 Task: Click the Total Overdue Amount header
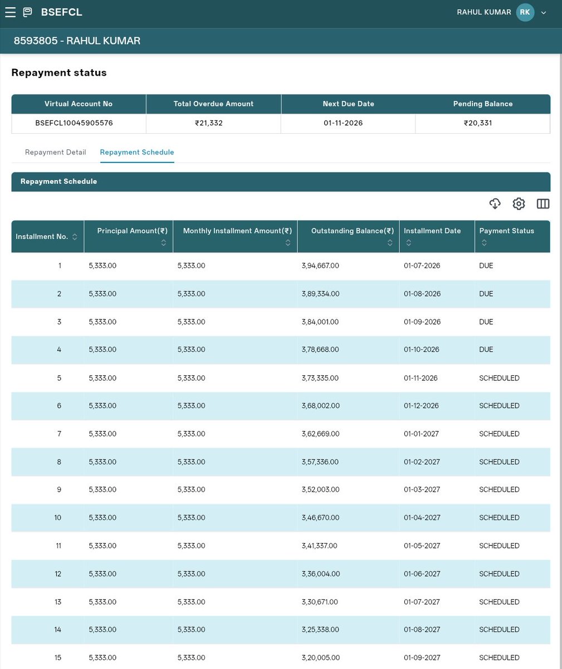[x=213, y=104]
